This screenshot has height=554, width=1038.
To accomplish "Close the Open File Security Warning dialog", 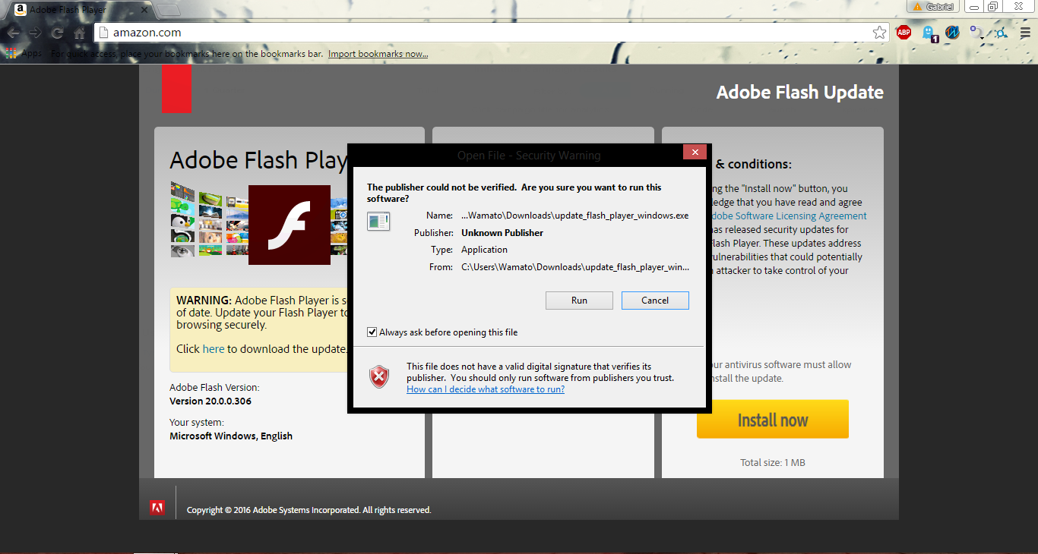I will [x=695, y=152].
